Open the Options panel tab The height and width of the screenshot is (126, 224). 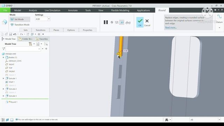coord(71,30)
